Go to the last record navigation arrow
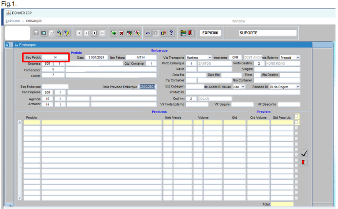This screenshot has height=209, width=338. 102,33
